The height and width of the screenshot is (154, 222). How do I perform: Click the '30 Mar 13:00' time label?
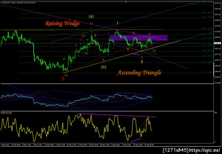(x=104, y=145)
